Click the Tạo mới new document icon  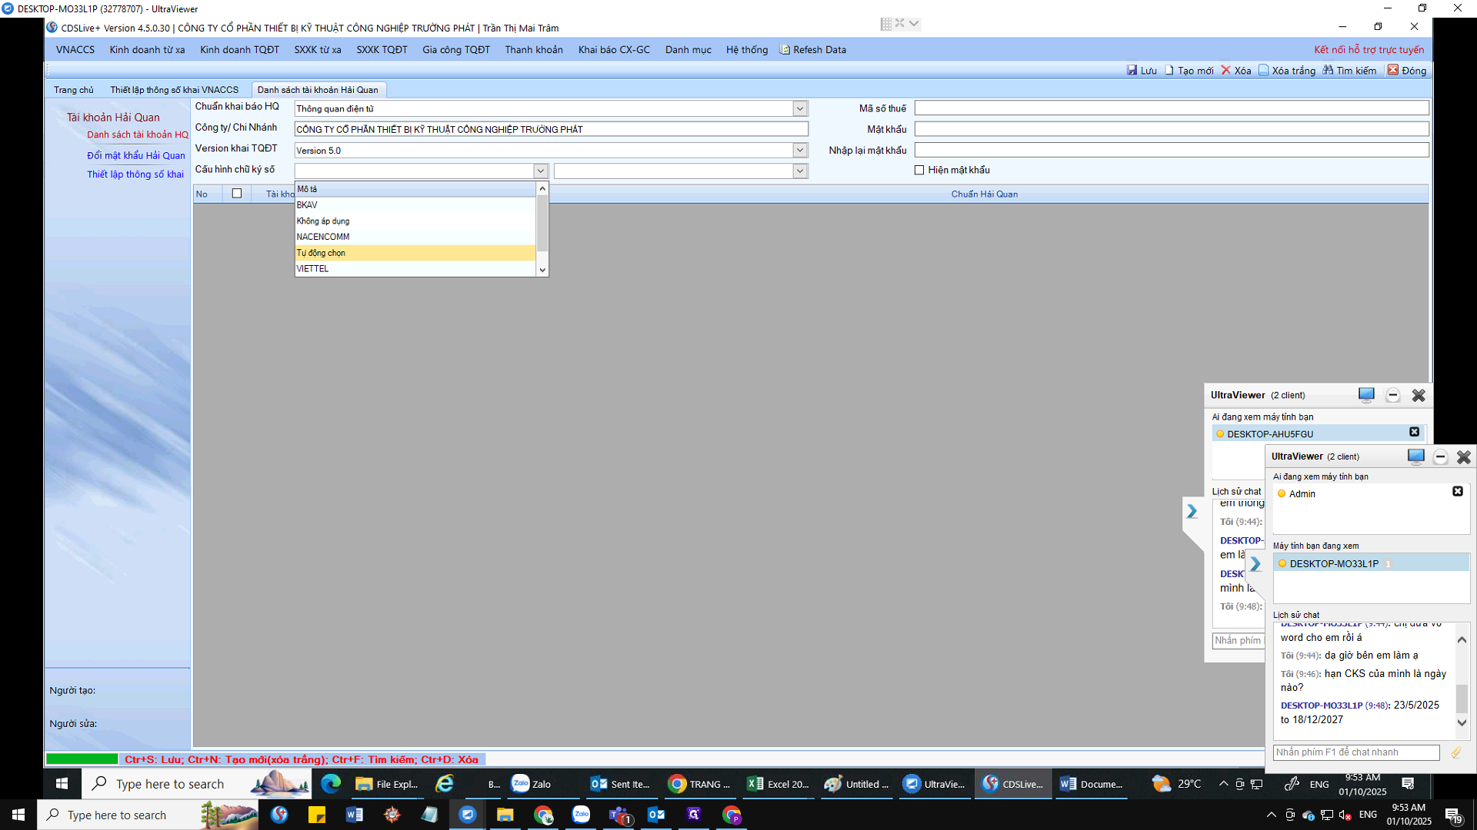[1169, 70]
